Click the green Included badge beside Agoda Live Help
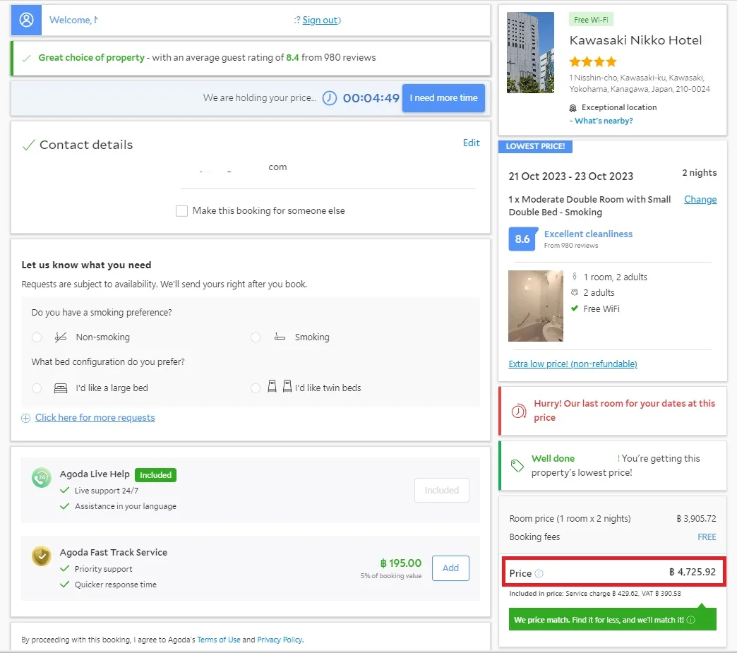Screen dimensions: 737x653 point(155,475)
